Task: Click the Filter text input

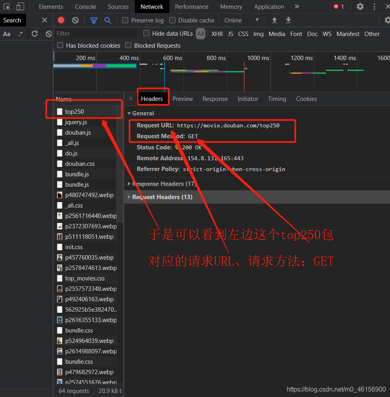Action: (96, 33)
